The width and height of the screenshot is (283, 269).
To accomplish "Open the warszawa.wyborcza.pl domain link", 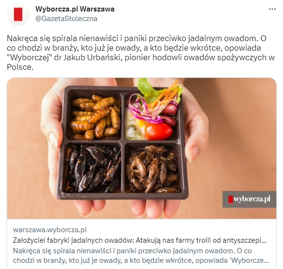I will [x=50, y=230].
